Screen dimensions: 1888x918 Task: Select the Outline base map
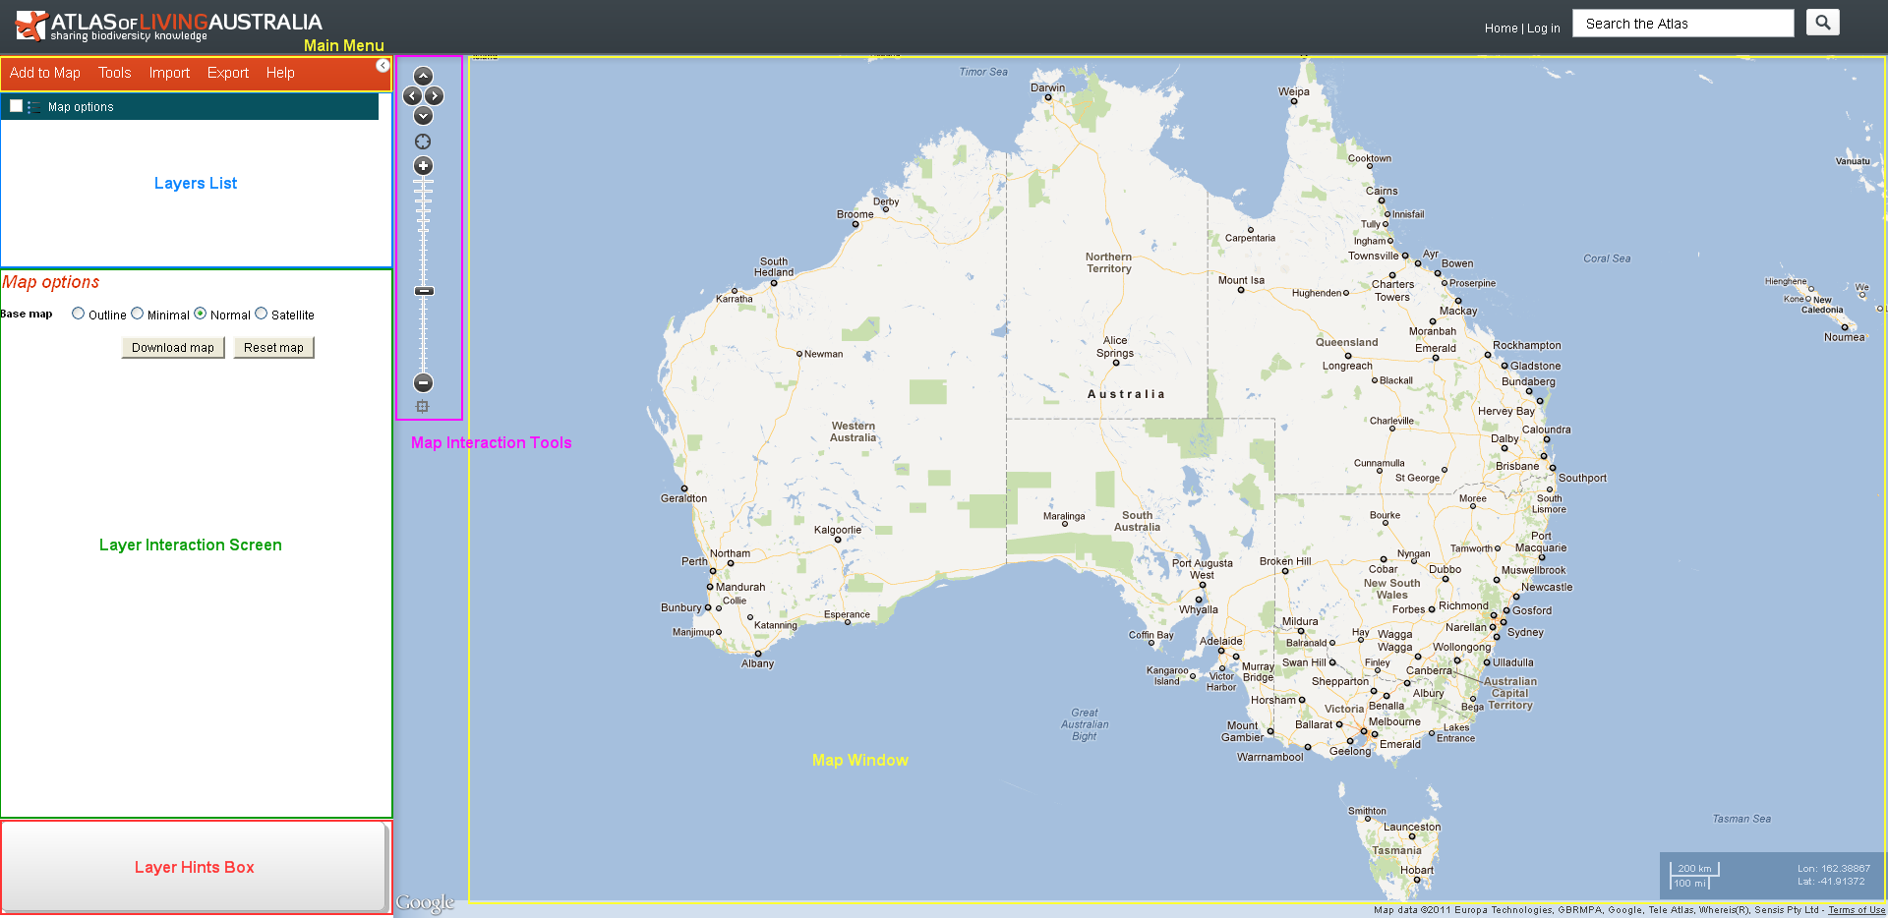coord(78,314)
